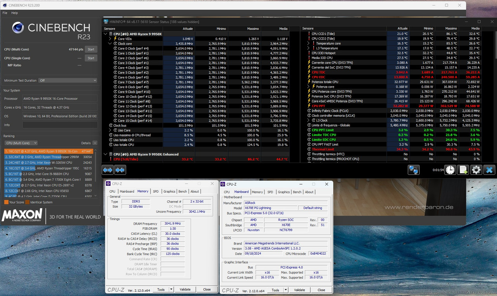Expand the L3 Temperature row
Viewport: 497px width, 296px height.
click(309, 48)
